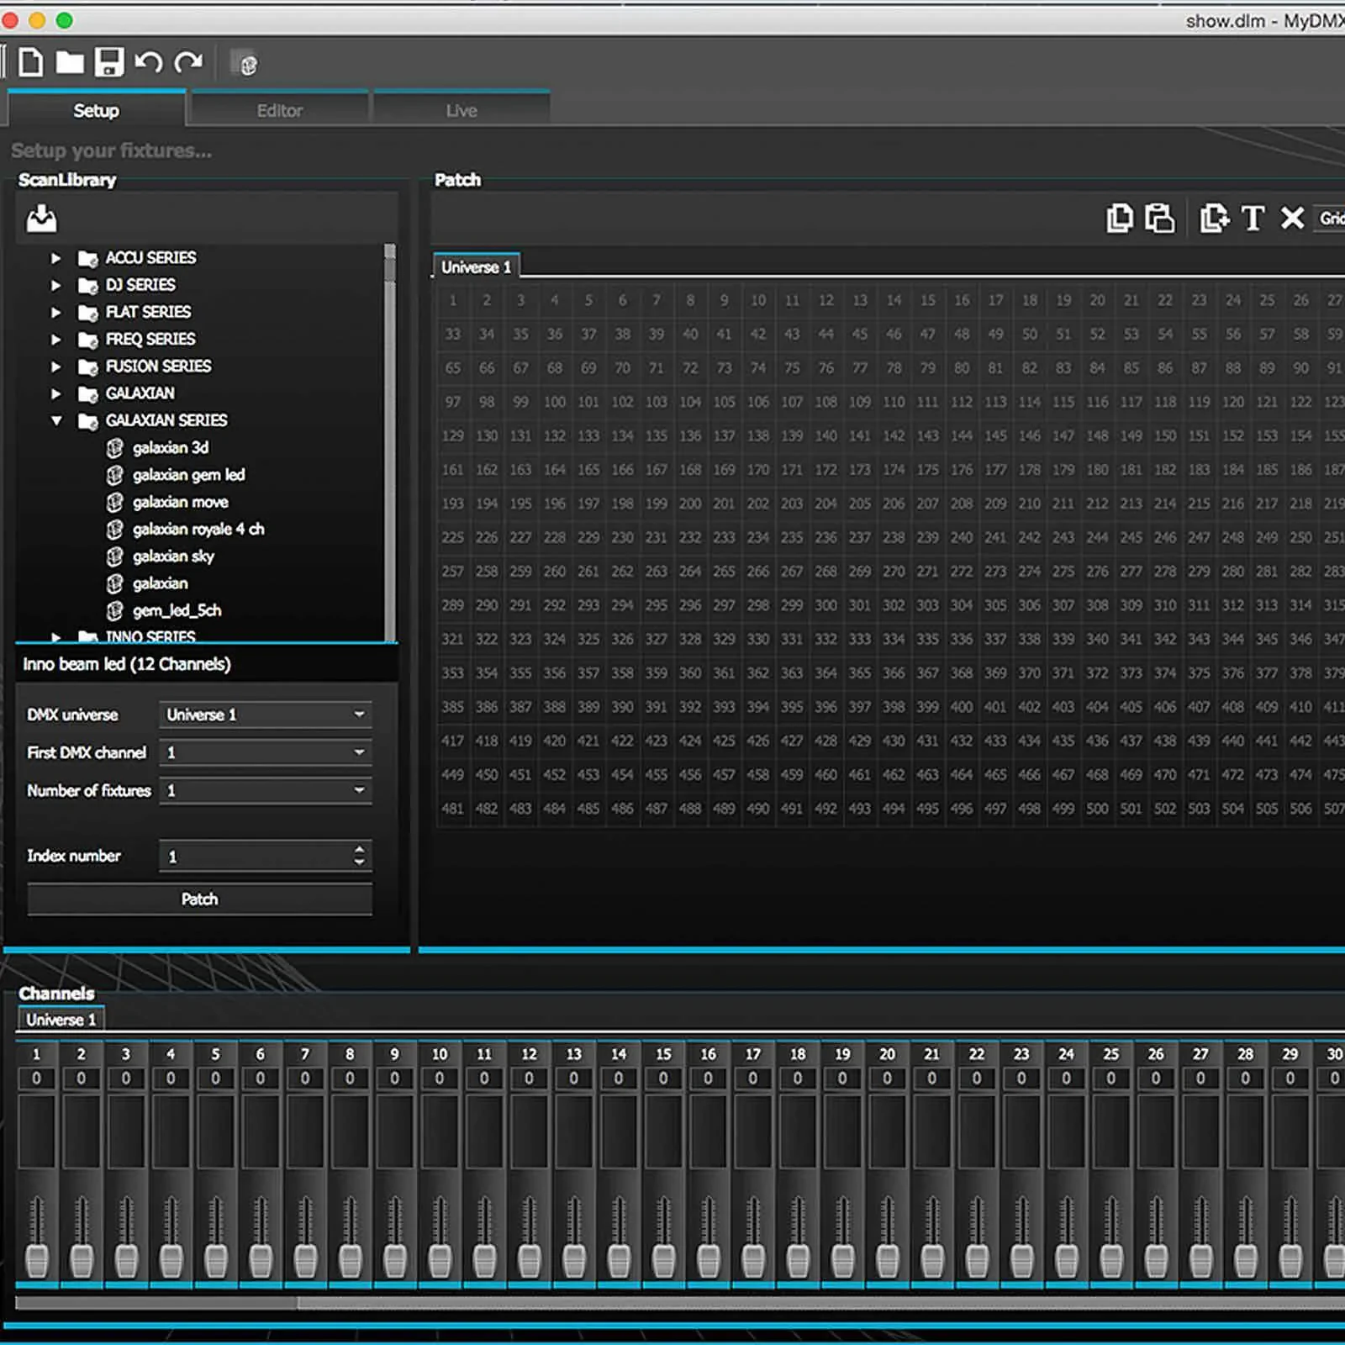Image resolution: width=1345 pixels, height=1345 pixels.
Task: Click the Copy icon in Patch toolbar
Action: tap(1119, 219)
